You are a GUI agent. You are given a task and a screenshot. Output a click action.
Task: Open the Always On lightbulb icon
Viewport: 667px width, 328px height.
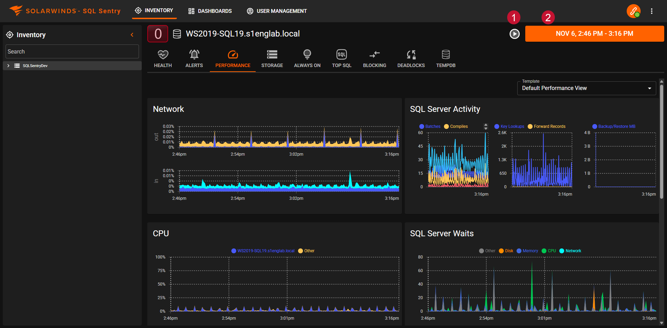click(x=307, y=55)
